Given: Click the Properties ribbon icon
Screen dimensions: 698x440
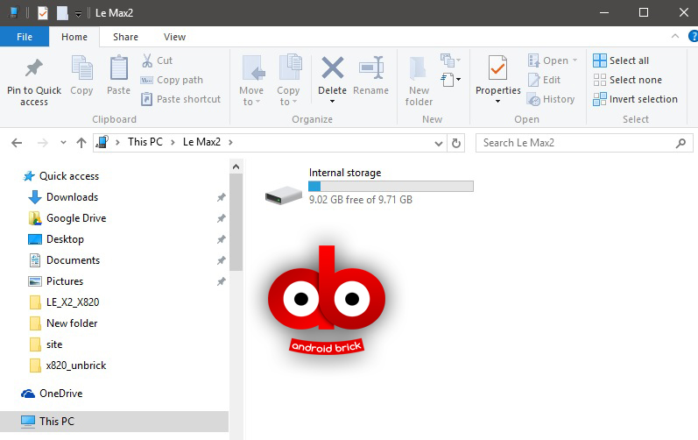Looking at the screenshot, I should point(497,69).
